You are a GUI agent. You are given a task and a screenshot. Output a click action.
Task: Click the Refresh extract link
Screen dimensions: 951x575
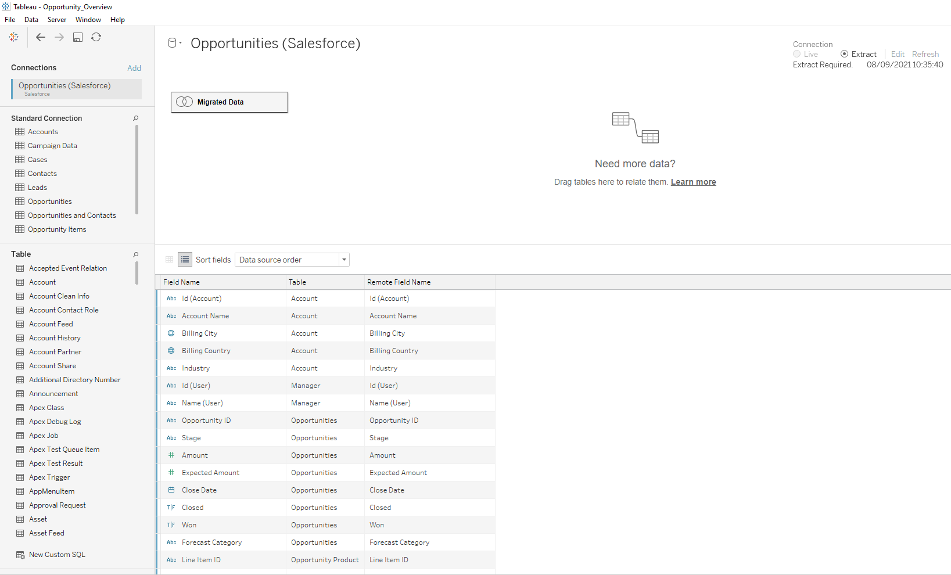pyautogui.click(x=925, y=54)
